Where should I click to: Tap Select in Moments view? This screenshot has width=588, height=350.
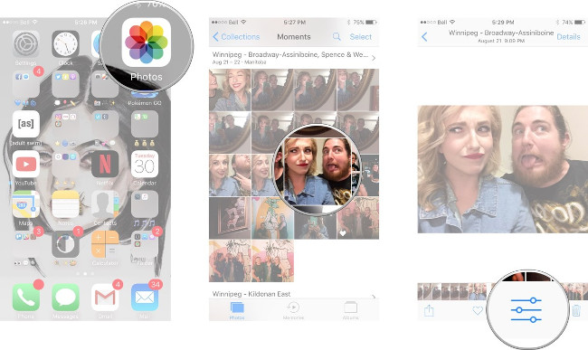[x=360, y=37]
